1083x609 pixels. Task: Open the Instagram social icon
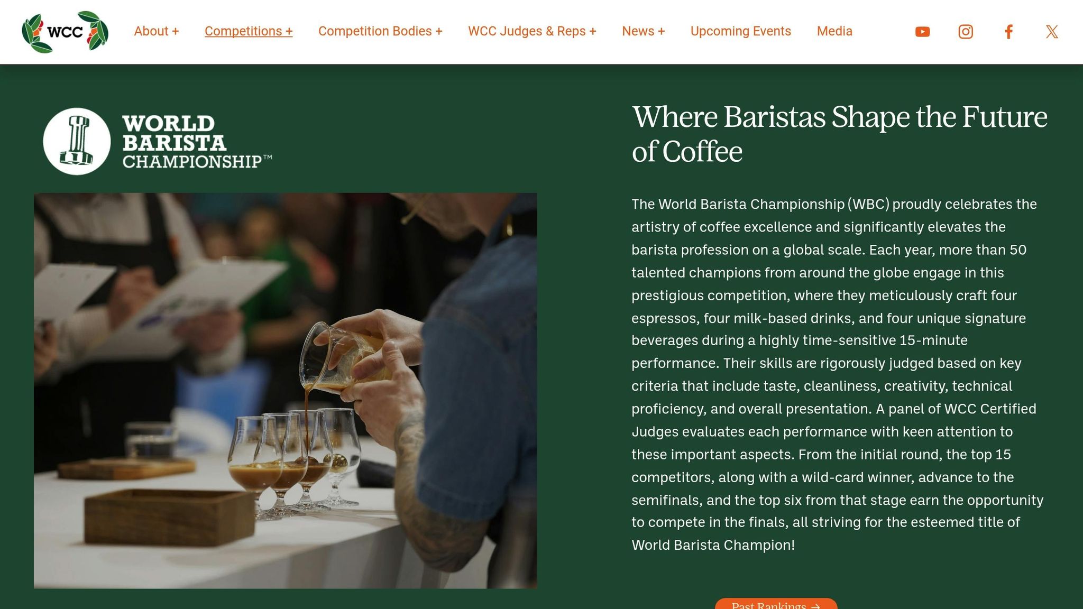(x=966, y=32)
